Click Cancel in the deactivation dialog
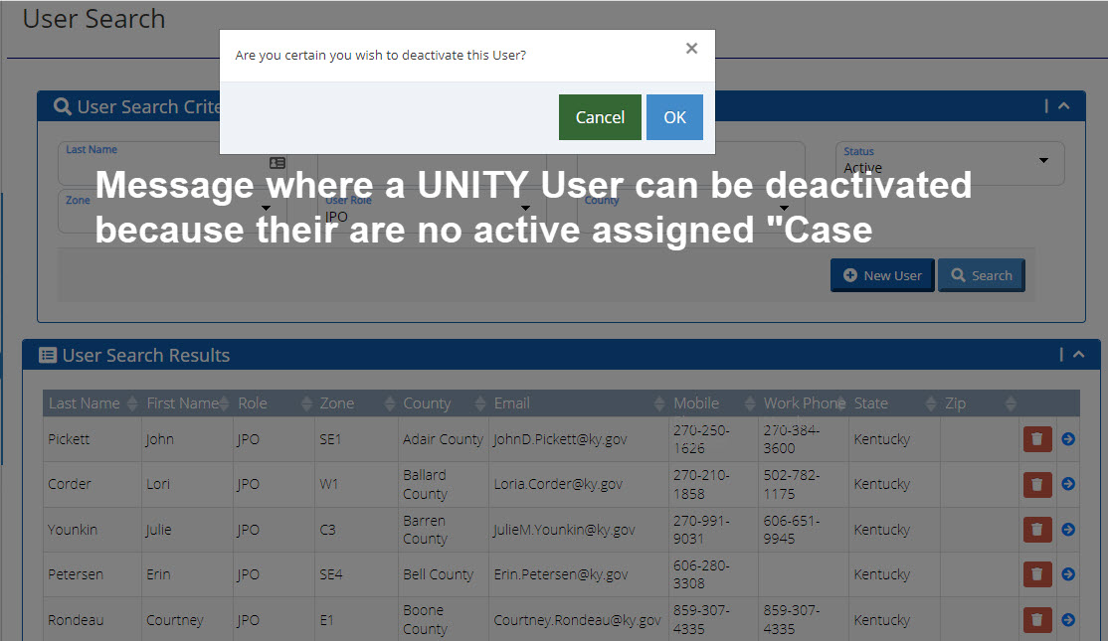Screen dimensions: 1108x641 (600, 116)
